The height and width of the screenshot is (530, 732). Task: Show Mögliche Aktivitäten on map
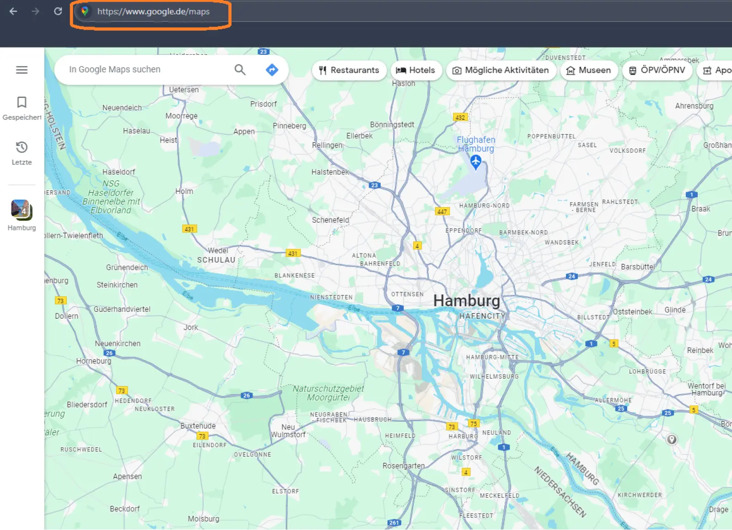501,70
